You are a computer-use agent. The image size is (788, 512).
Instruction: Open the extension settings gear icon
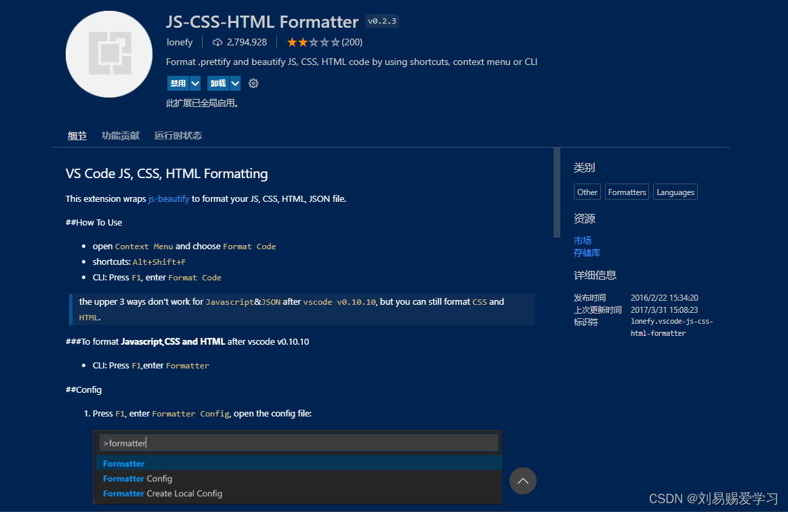[x=253, y=83]
